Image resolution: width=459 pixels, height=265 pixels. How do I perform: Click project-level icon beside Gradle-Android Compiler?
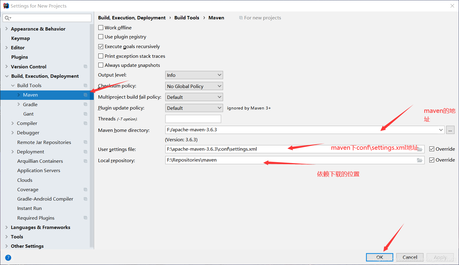pyautogui.click(x=86, y=199)
